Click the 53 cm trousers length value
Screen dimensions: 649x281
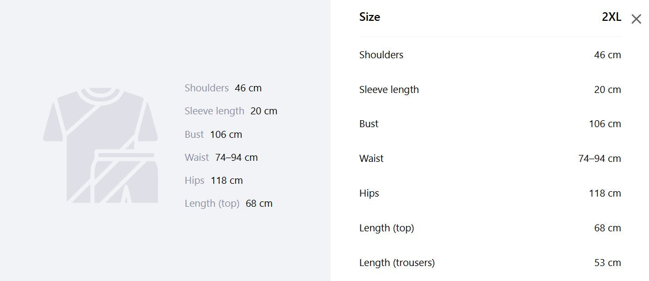(x=607, y=263)
